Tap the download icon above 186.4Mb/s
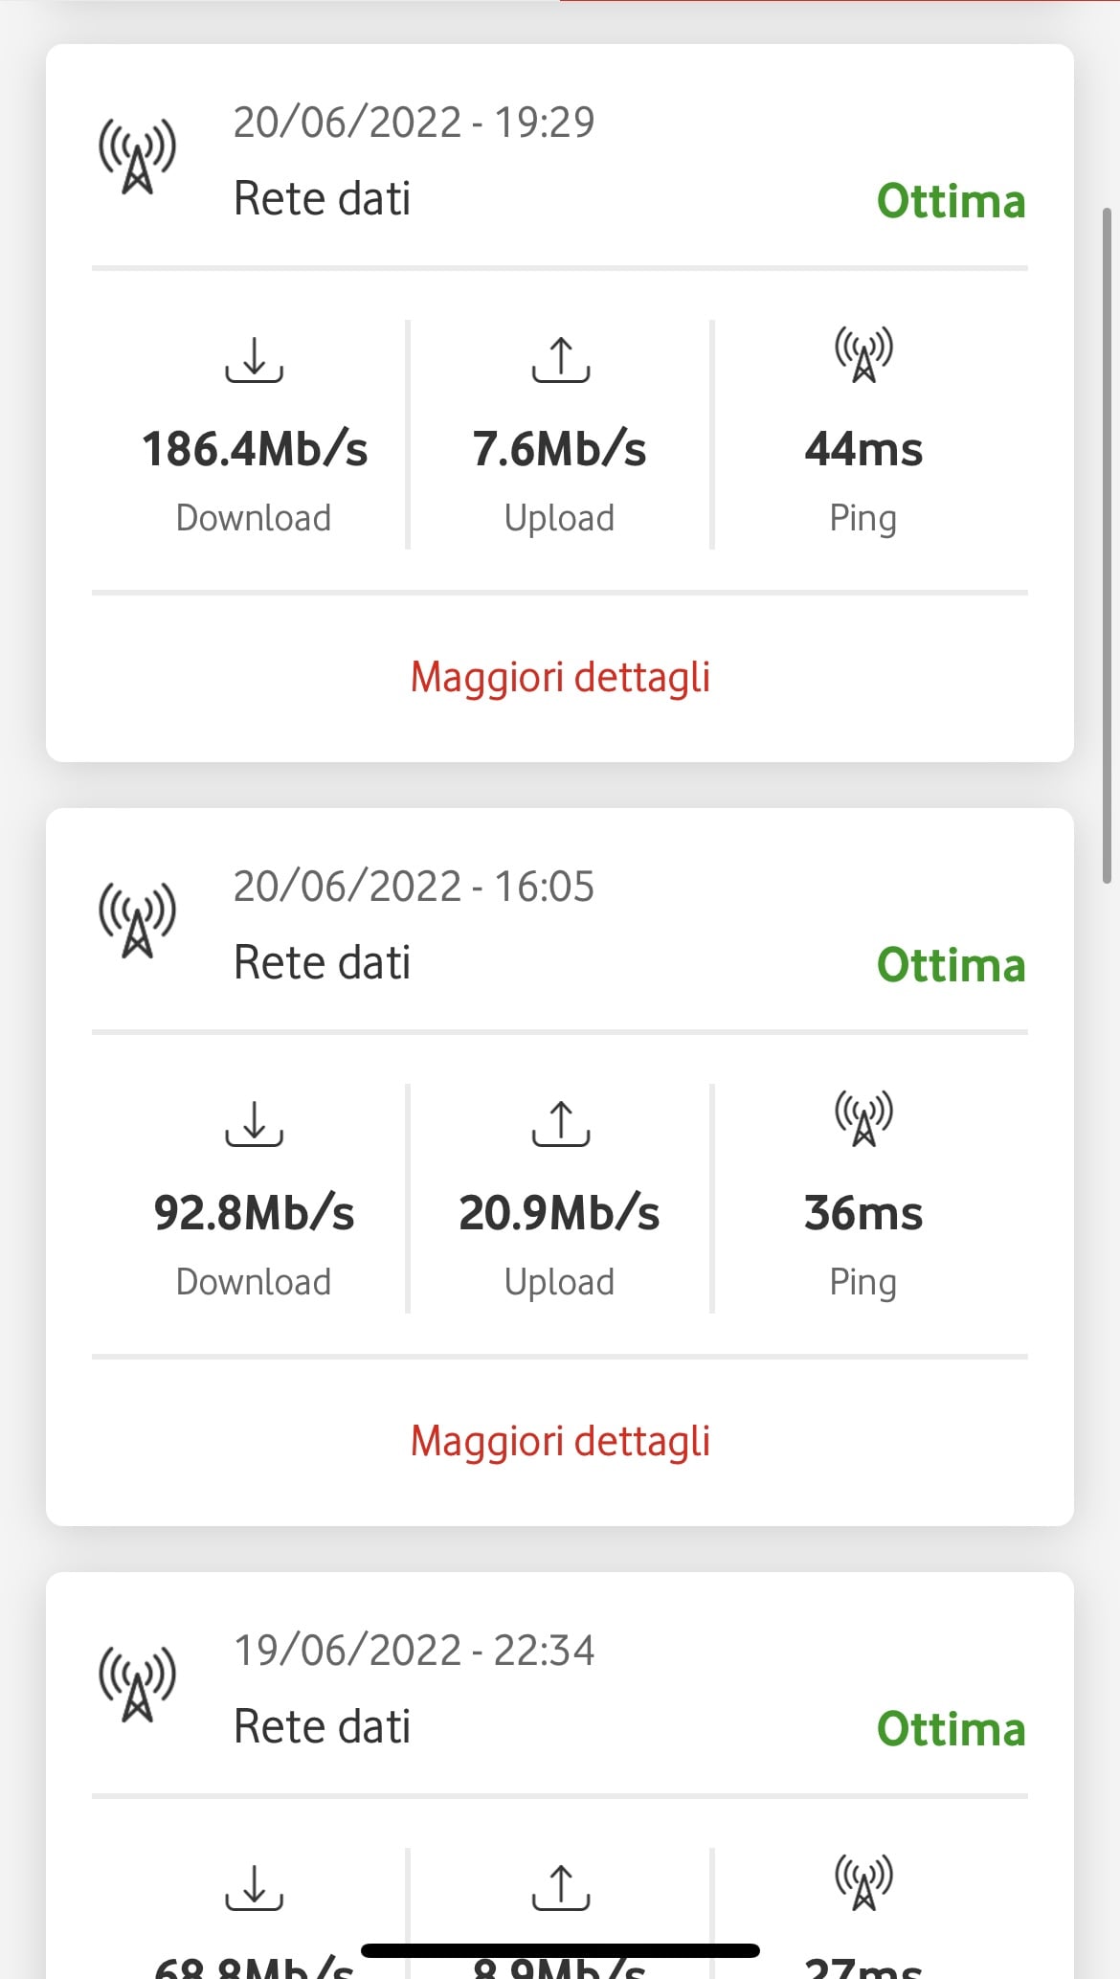Viewport: 1120px width, 1979px height. point(254,360)
